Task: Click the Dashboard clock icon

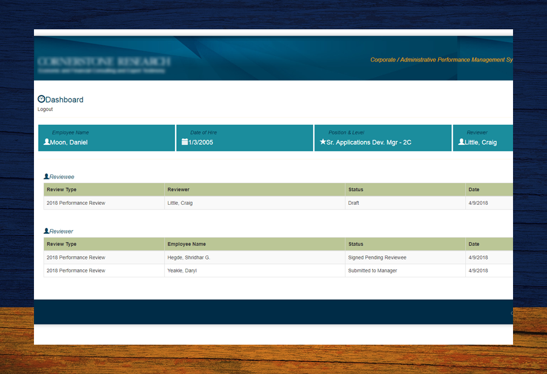Action: [x=41, y=99]
